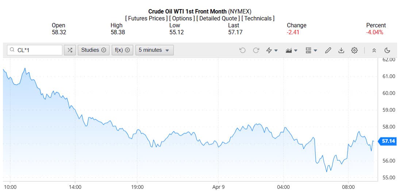The height and width of the screenshot is (191, 399).
Task: Open the pencil drawing tool
Action: click(x=328, y=50)
